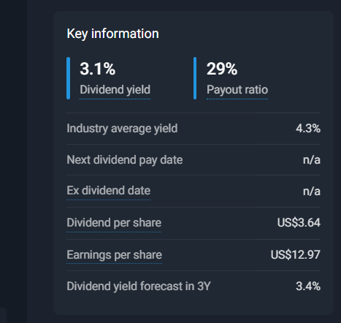Click the 3.4% forecast yield value
341x323 pixels.
click(308, 286)
